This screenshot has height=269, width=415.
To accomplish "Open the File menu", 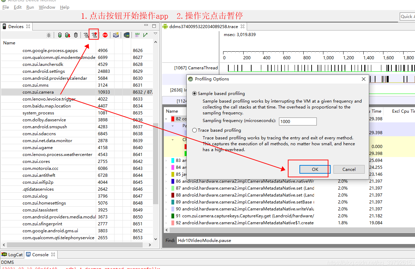I will (6, 7).
